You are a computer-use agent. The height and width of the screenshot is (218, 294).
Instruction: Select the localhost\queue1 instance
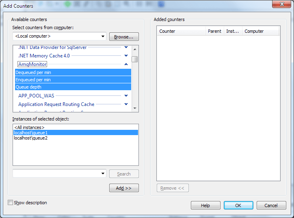click(31, 133)
